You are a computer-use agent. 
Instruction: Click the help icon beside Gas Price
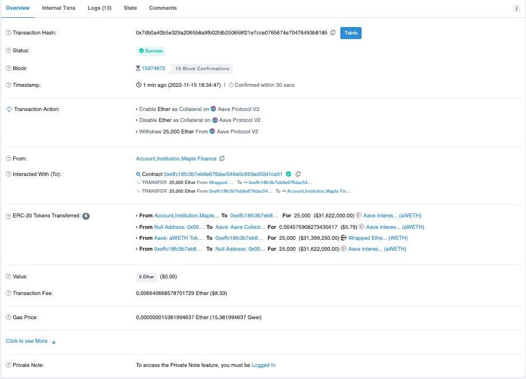click(9, 317)
